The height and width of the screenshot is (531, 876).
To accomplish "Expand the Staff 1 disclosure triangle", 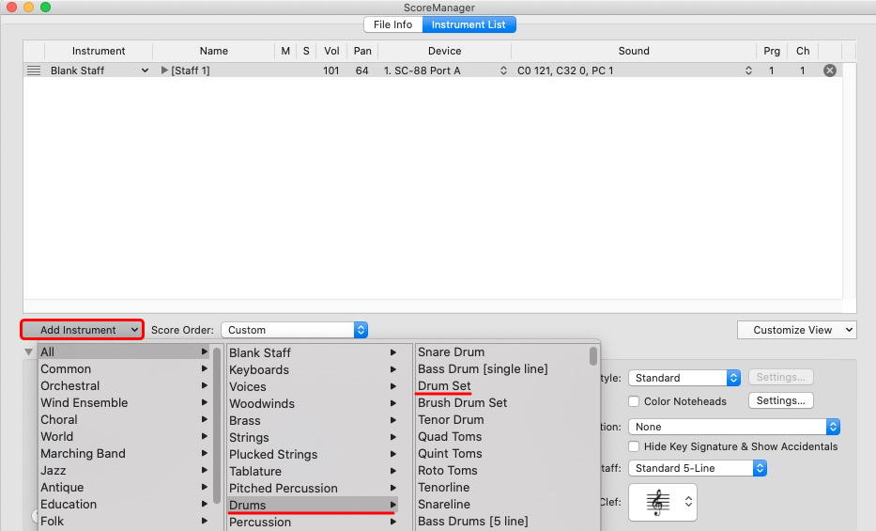I will [165, 70].
